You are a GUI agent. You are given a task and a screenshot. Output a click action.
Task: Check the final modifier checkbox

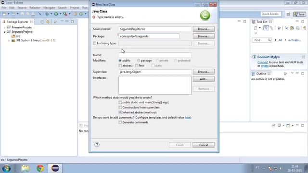[x=137, y=65]
